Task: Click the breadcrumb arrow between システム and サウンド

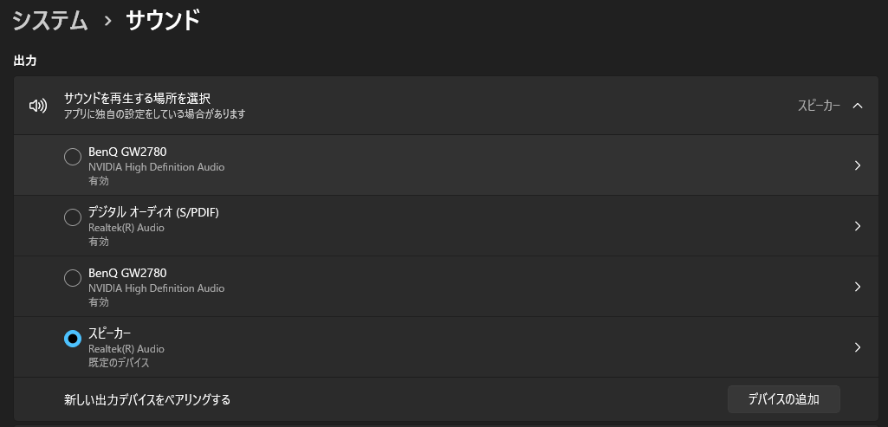Action: click(107, 22)
